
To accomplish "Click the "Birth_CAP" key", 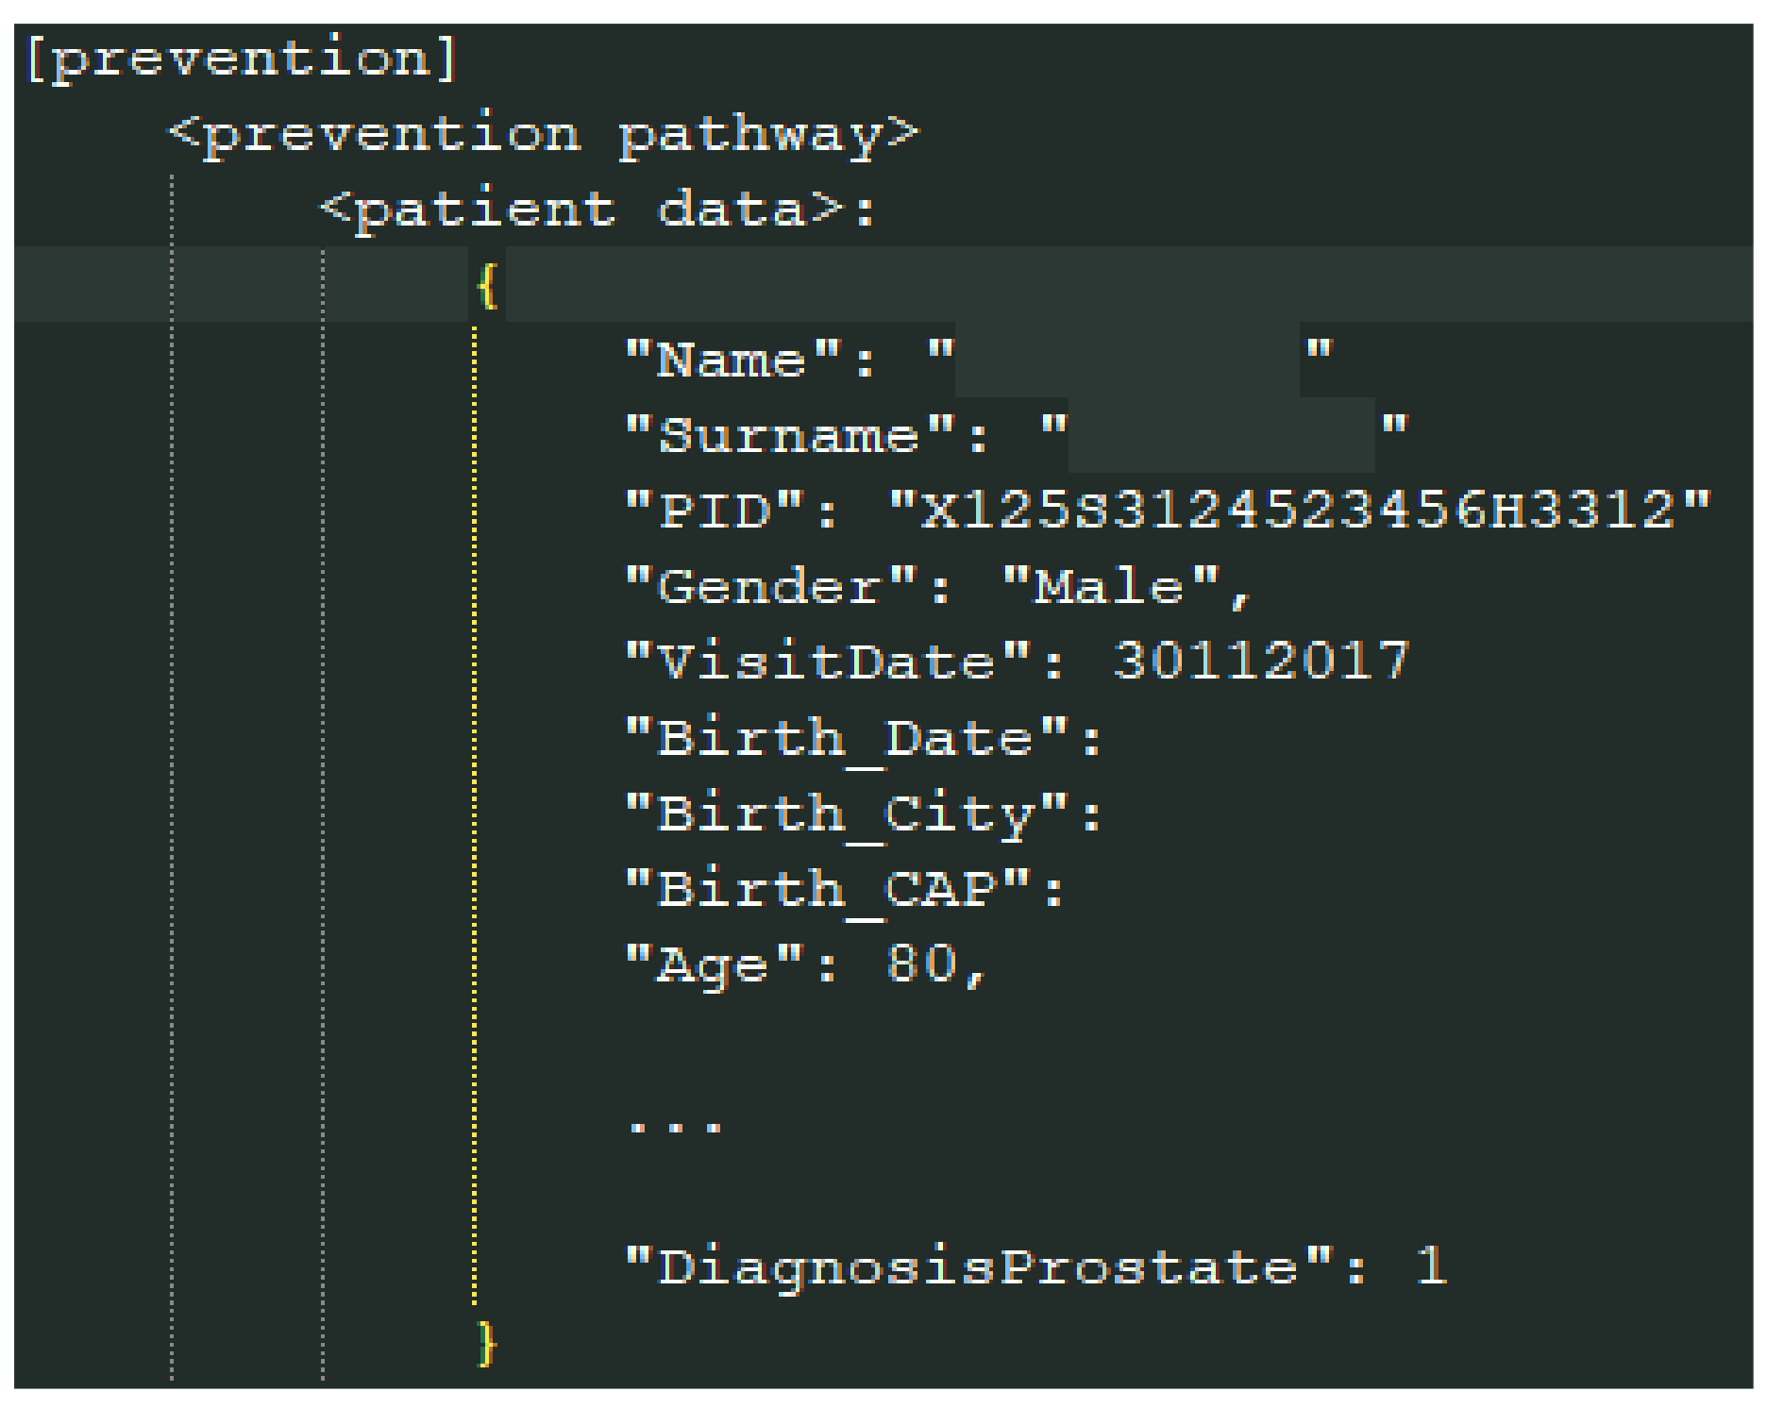I will coord(828,889).
